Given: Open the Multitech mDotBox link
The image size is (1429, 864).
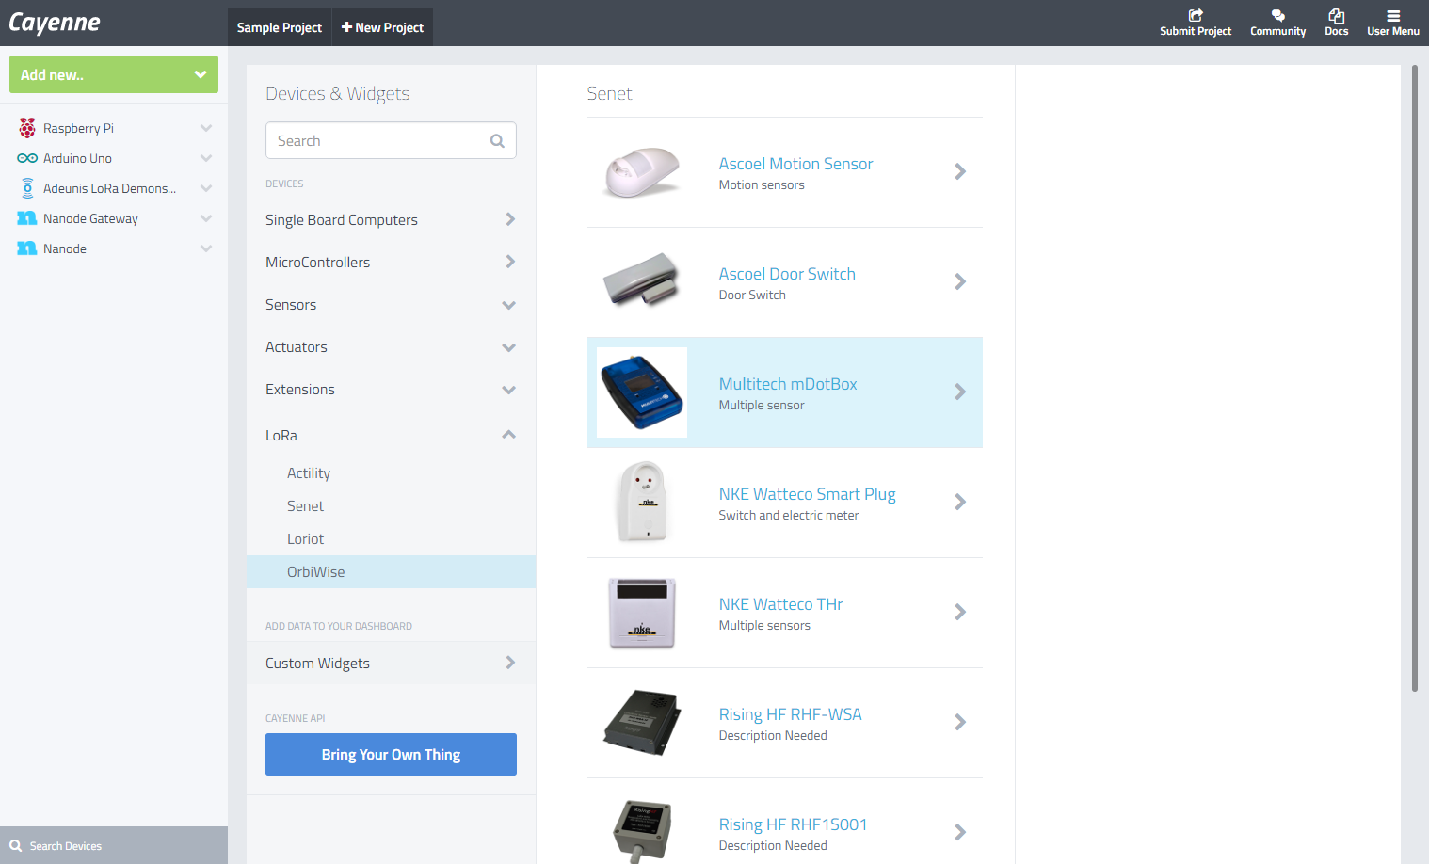Looking at the screenshot, I should pos(788,384).
